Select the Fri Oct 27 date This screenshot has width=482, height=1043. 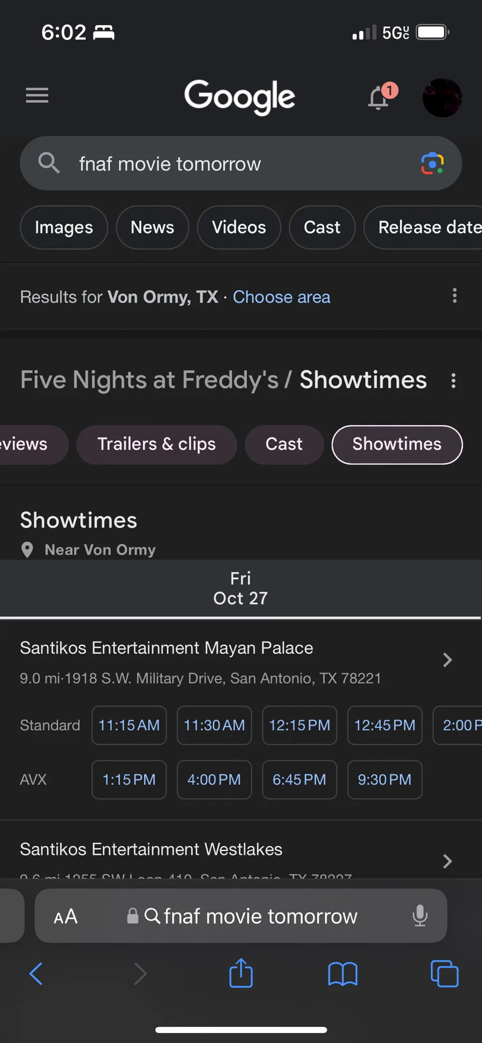[x=240, y=588]
